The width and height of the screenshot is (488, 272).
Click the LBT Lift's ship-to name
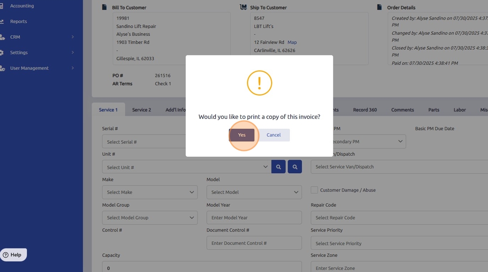[264, 27]
